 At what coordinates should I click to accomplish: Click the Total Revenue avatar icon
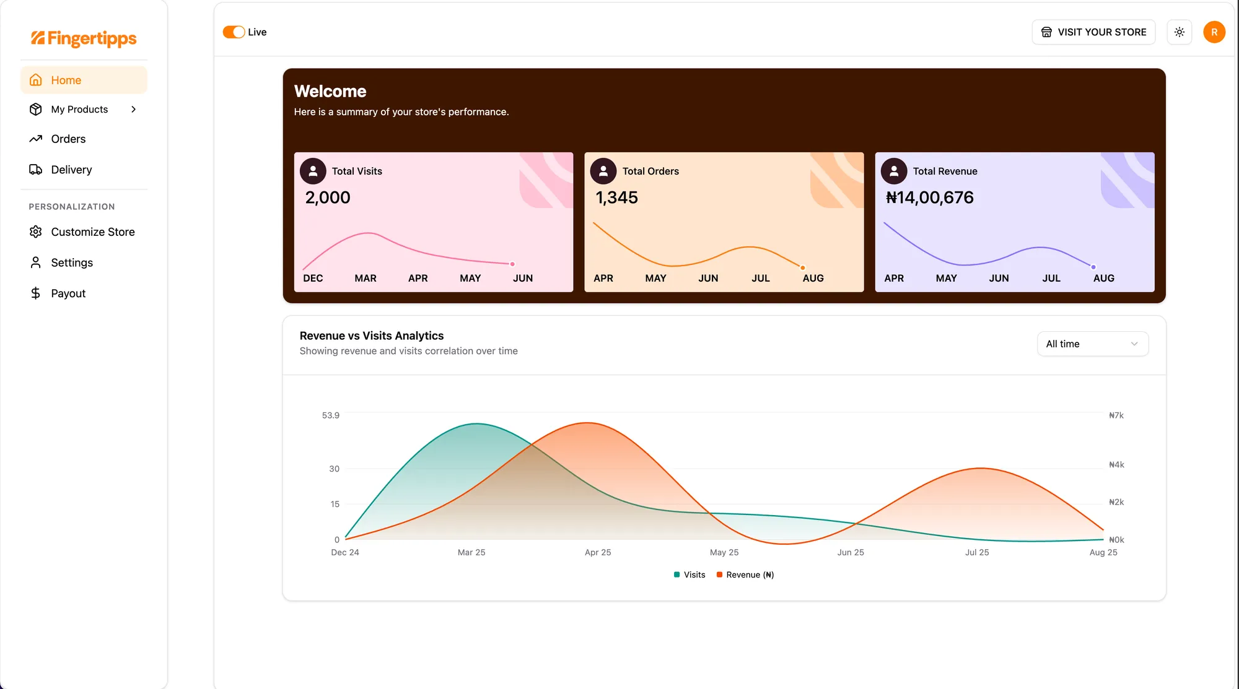894,171
